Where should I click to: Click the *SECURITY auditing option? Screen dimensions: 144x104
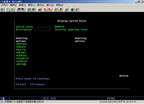[x=22, y=58]
